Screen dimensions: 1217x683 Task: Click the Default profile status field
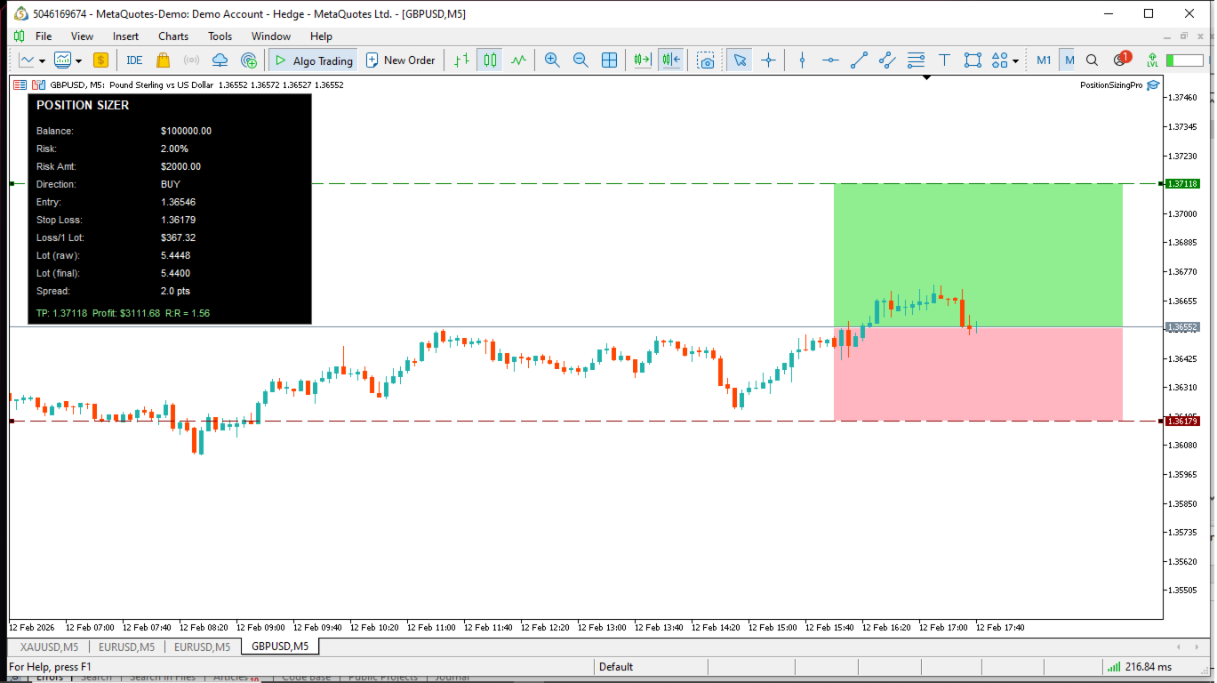(x=615, y=667)
